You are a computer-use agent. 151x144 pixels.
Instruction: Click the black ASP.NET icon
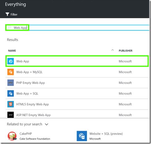coord(10,115)
